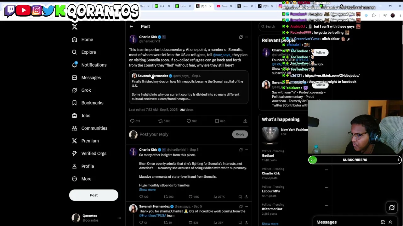403x226 pixels.
Task: Click the Grok icon on the Sep 5 Charlie Kirk reply
Action: pos(241,150)
